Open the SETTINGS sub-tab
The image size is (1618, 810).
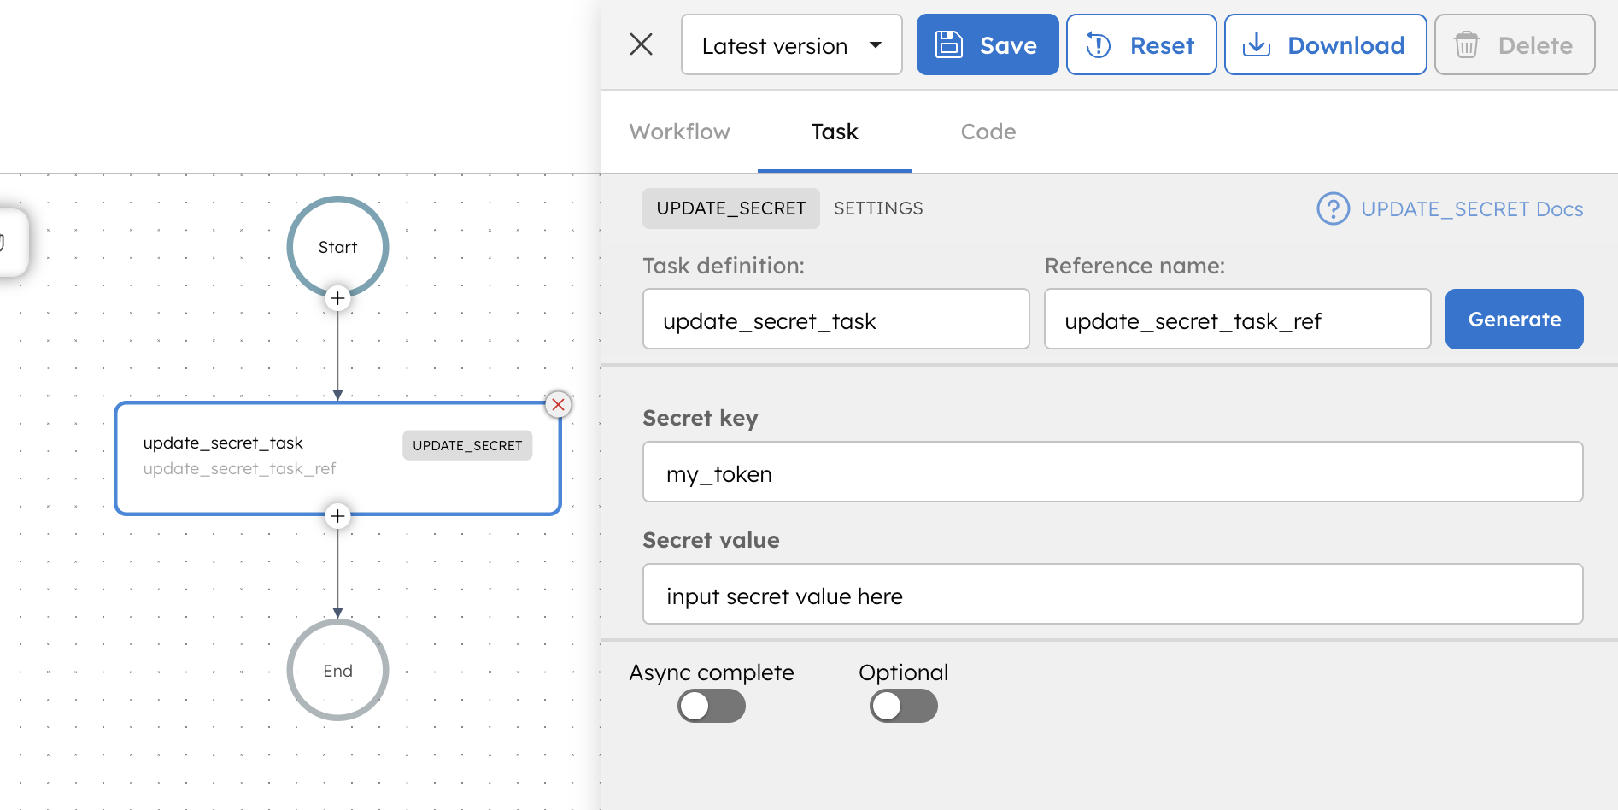click(878, 208)
